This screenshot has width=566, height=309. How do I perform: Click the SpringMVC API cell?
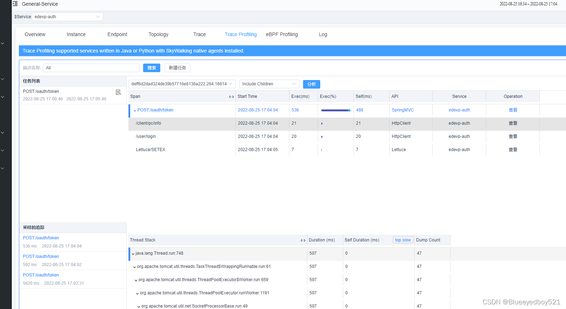tap(402, 110)
